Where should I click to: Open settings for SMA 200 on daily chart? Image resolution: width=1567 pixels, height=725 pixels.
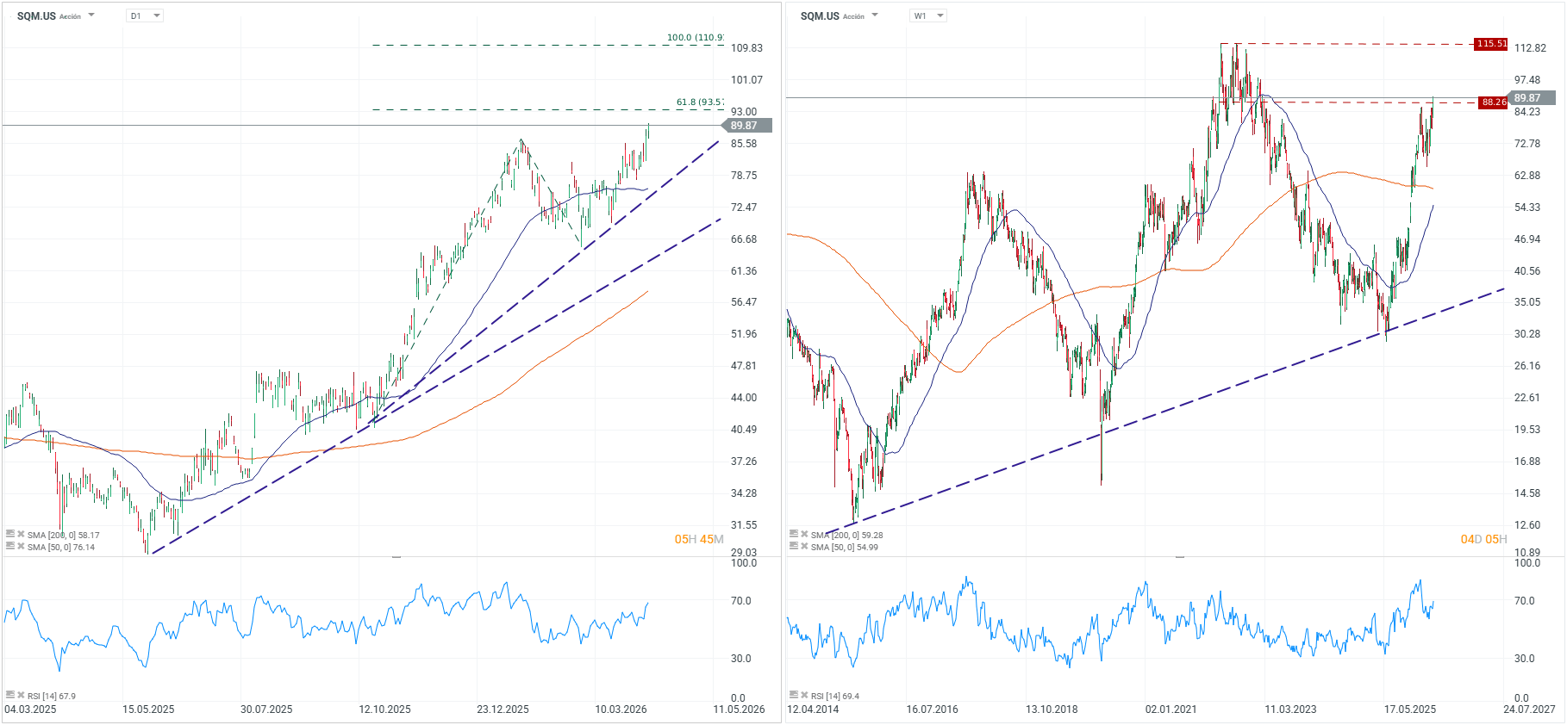(x=10, y=535)
